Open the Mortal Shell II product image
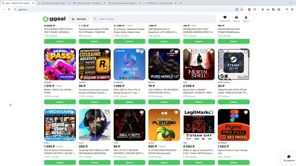Viewport: 296px width, 166px height. (199, 65)
